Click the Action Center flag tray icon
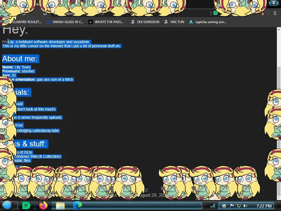 pos(232,206)
